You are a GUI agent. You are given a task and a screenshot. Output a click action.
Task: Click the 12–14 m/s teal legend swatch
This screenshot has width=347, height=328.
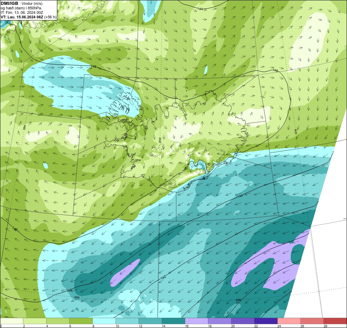(x=150, y=321)
